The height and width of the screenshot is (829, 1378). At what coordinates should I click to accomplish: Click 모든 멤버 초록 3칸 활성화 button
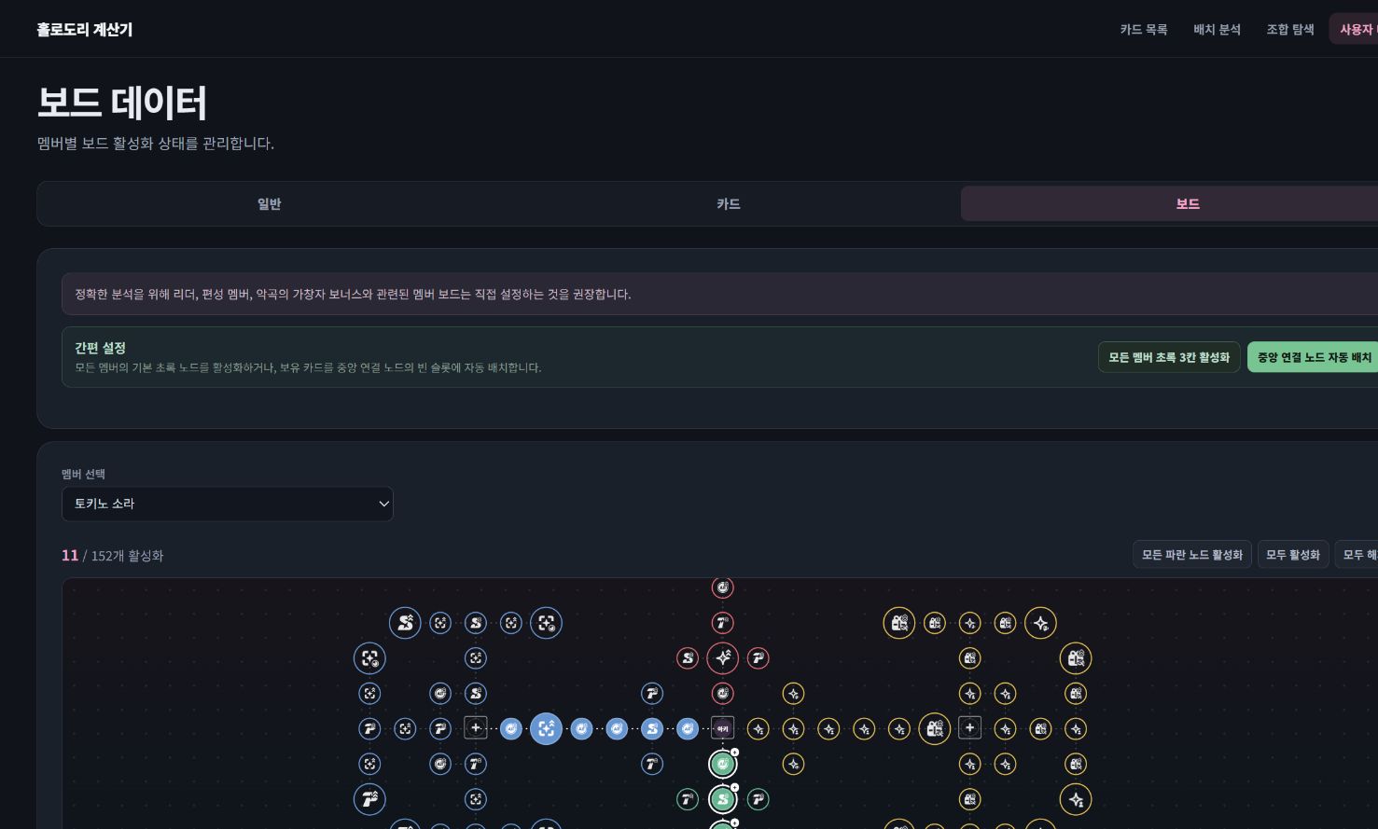pyautogui.click(x=1169, y=357)
